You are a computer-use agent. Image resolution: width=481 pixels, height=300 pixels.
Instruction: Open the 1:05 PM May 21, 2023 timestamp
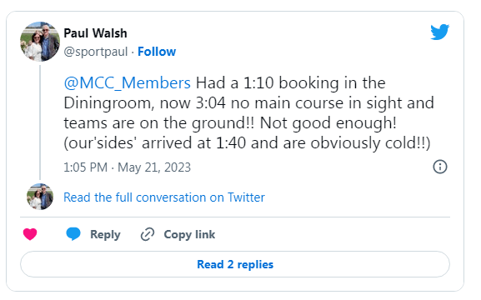(x=127, y=167)
